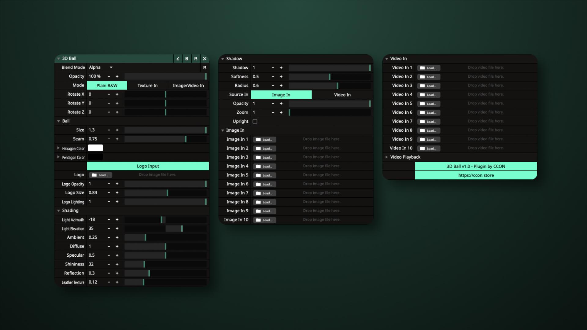This screenshot has height=330, width=587.
Task: Load a file for Image In 3
Action: [265, 157]
